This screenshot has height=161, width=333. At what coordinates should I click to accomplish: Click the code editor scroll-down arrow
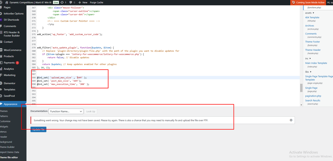(x=301, y=105)
